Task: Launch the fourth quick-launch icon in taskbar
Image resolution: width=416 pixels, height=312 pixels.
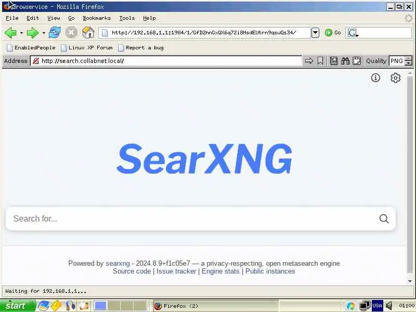Action: tap(84, 306)
